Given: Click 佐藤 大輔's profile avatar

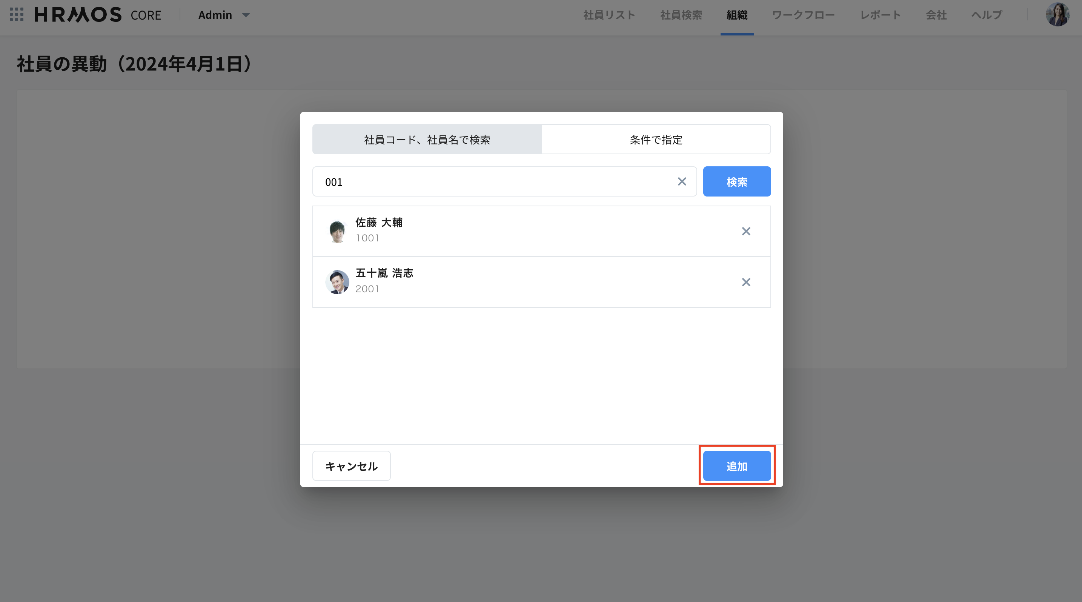Looking at the screenshot, I should (x=337, y=231).
